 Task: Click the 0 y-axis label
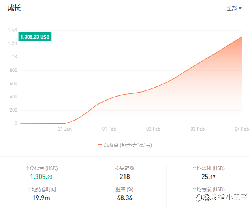pyautogui.click(x=16, y=123)
